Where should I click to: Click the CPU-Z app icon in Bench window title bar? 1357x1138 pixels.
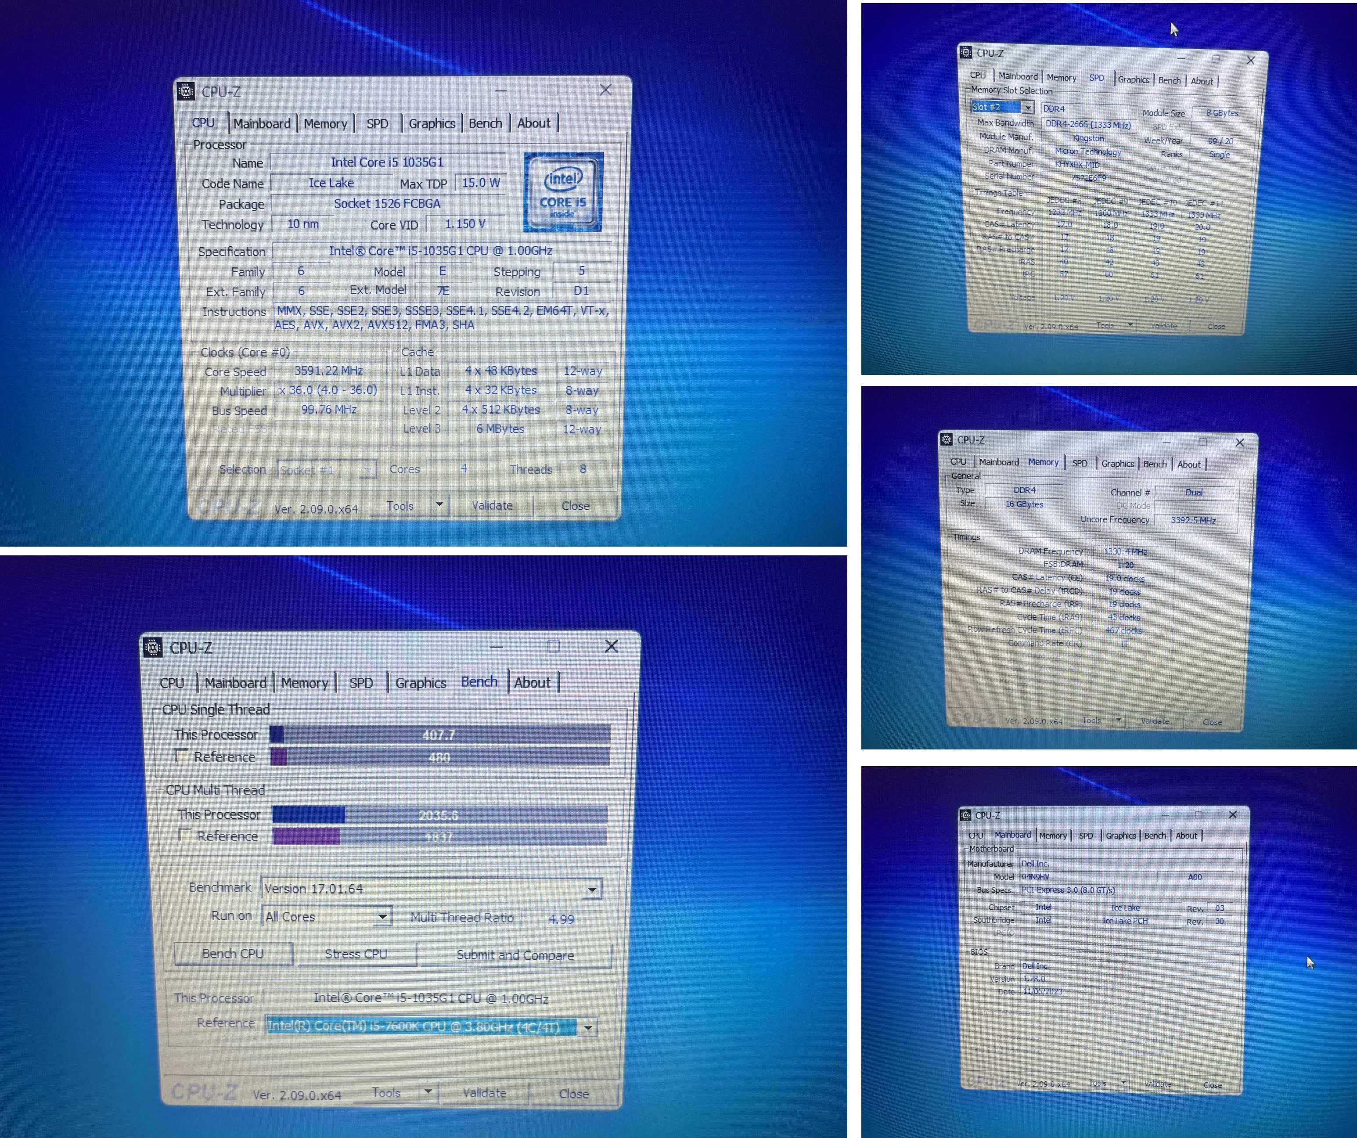coord(153,647)
